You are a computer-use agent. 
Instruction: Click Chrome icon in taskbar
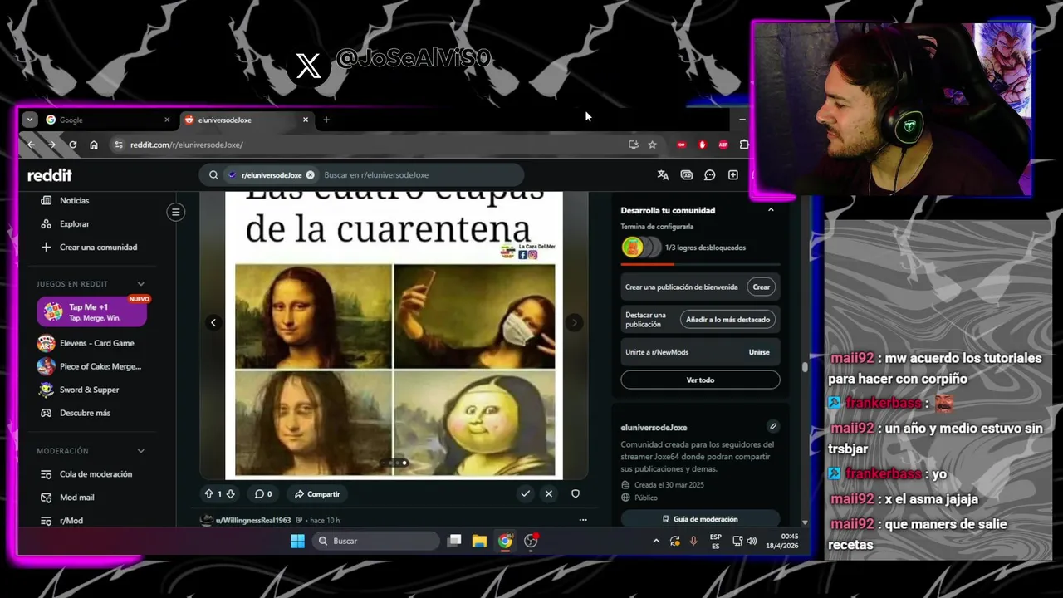click(505, 541)
